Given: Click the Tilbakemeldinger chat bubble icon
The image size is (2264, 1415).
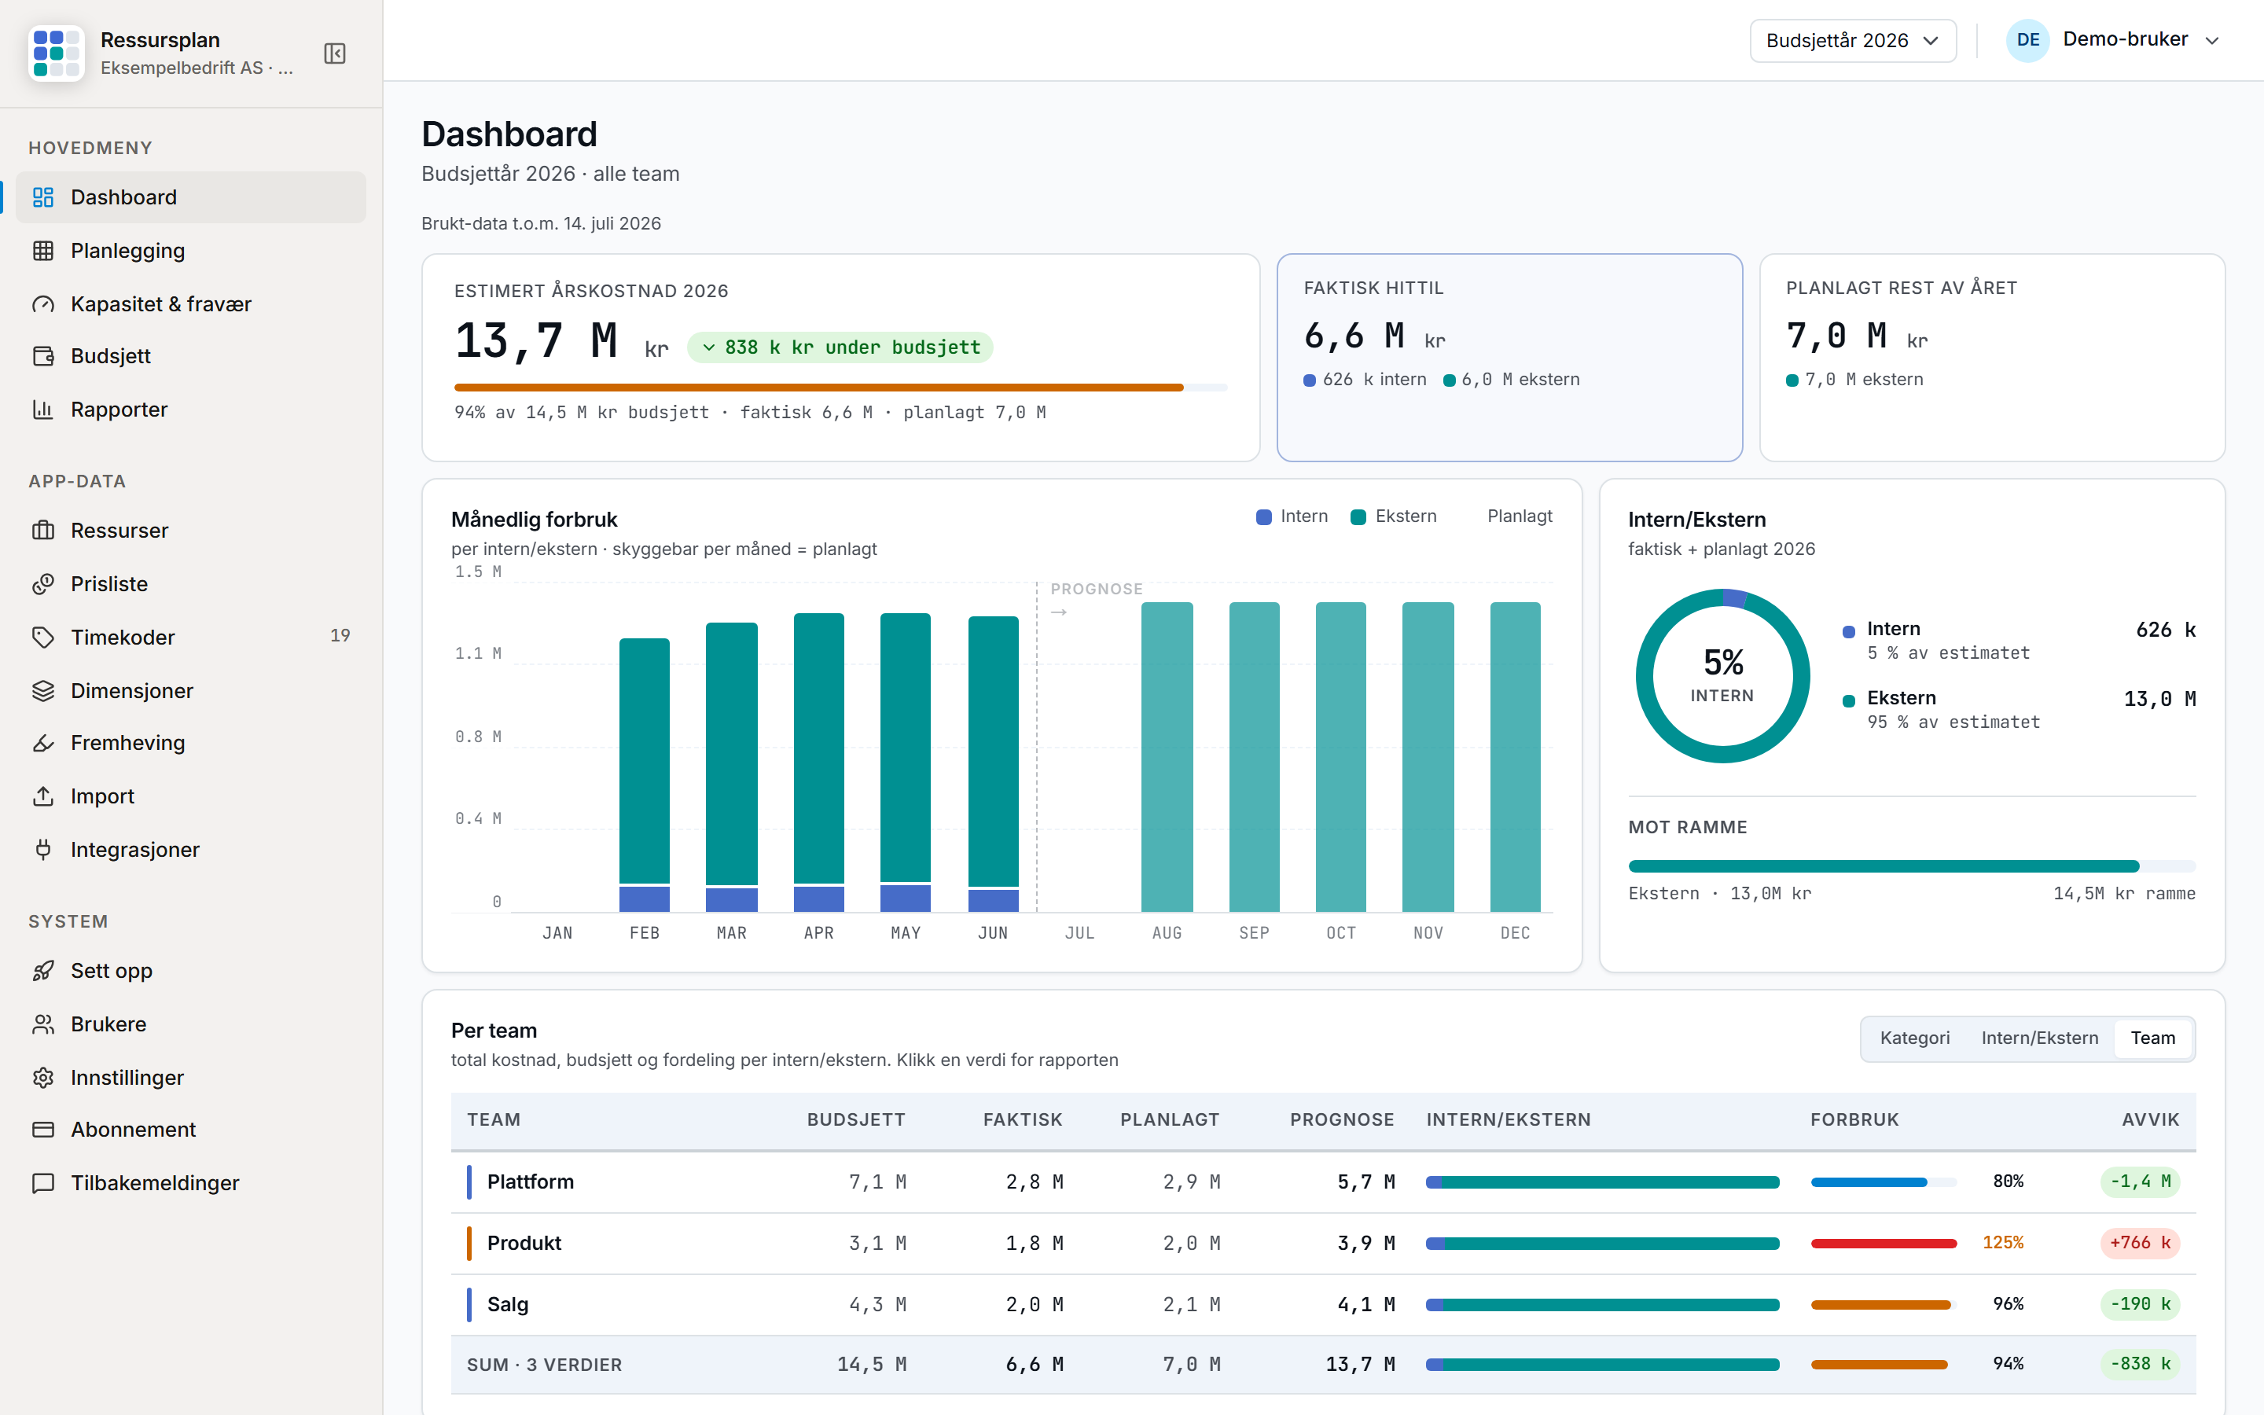Looking at the screenshot, I should click(x=43, y=1183).
